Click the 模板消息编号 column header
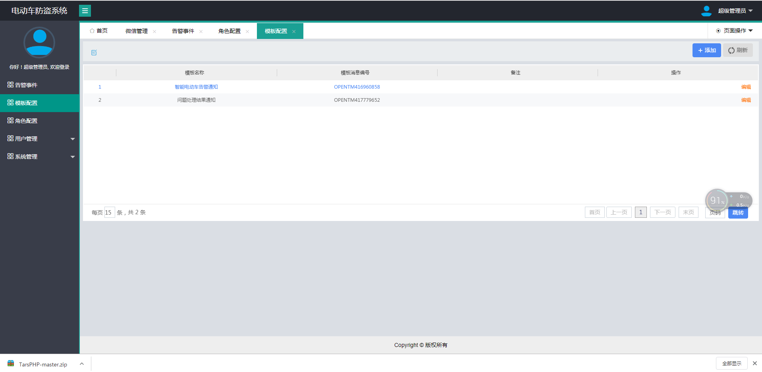 coord(355,73)
